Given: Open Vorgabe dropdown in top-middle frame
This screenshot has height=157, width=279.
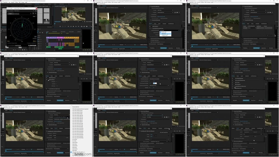Looking at the screenshot, I should (165, 13).
